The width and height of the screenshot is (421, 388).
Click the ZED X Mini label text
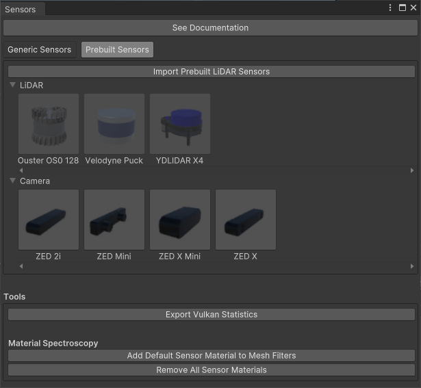click(179, 256)
